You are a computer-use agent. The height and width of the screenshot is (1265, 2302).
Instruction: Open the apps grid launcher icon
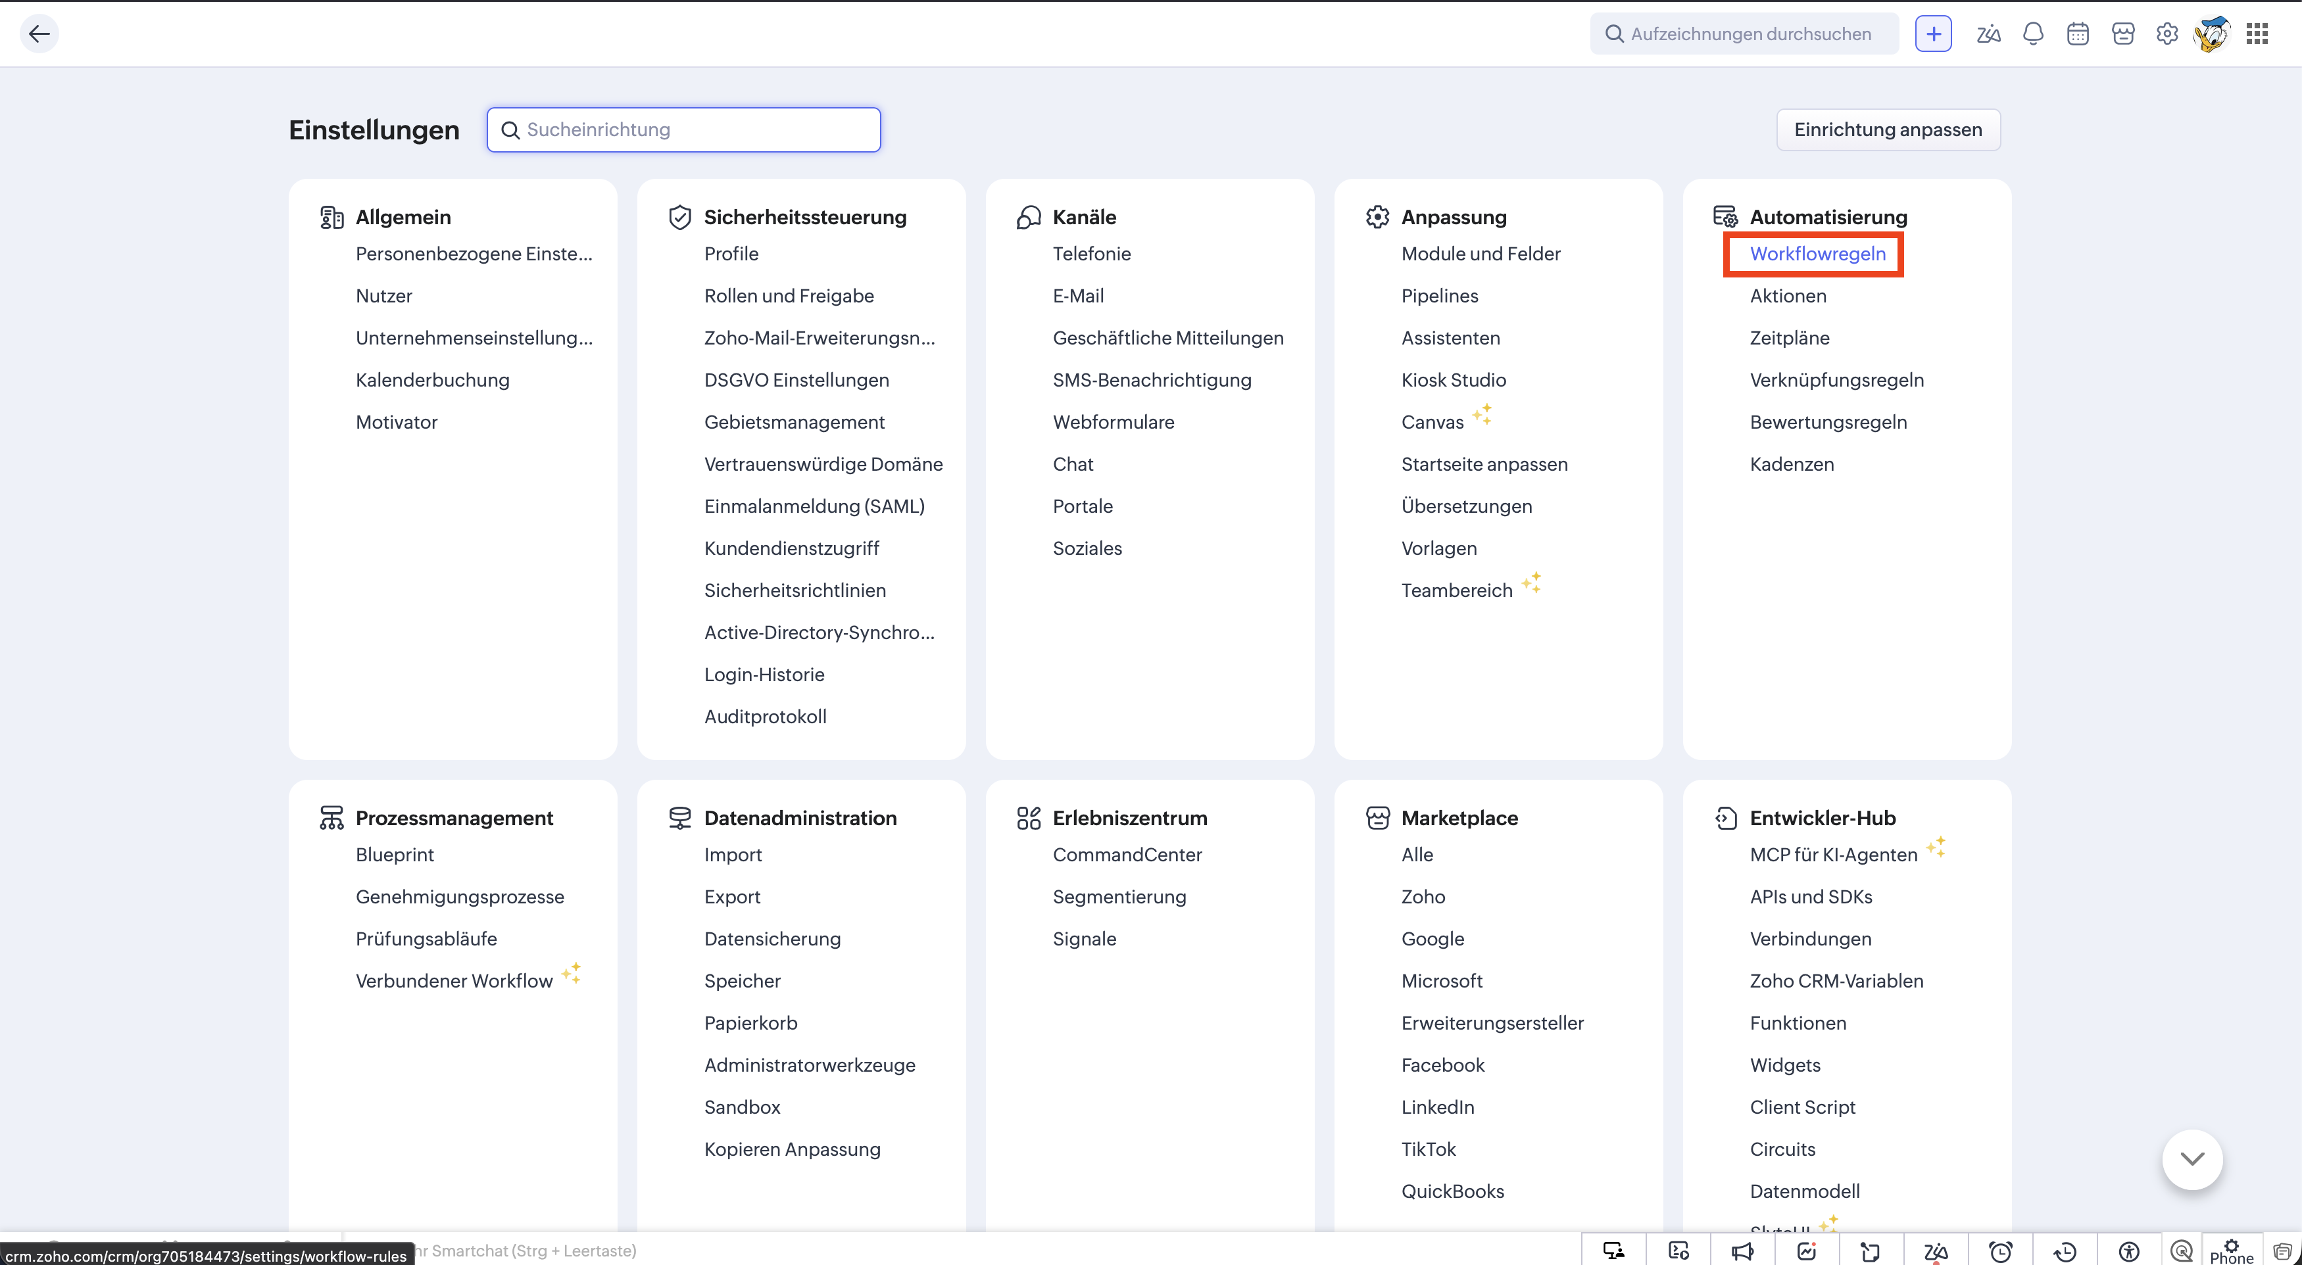(x=2257, y=34)
